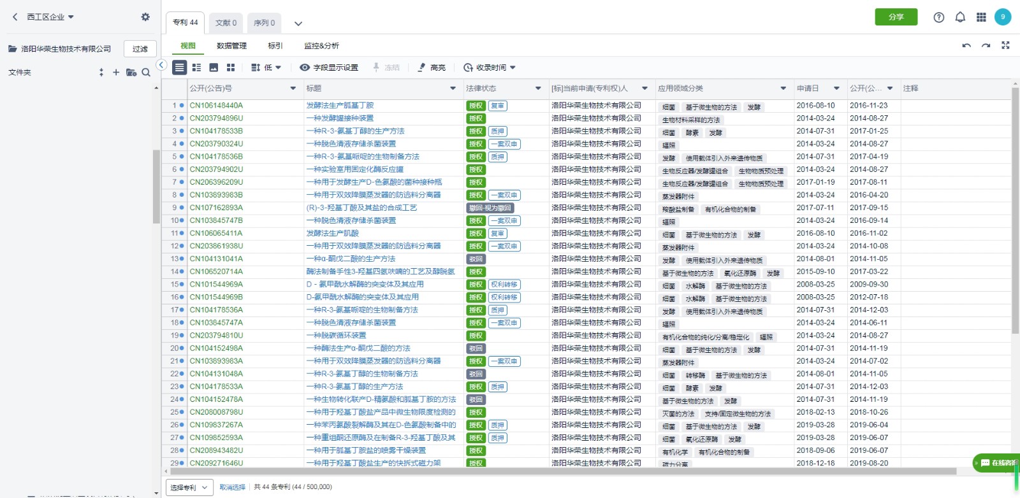Open the notifications bell
Image resolution: width=1020 pixels, height=498 pixels.
[960, 18]
